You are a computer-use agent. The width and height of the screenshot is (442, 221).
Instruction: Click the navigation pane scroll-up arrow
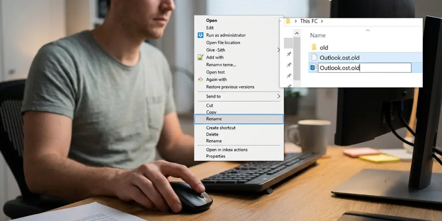click(296, 33)
